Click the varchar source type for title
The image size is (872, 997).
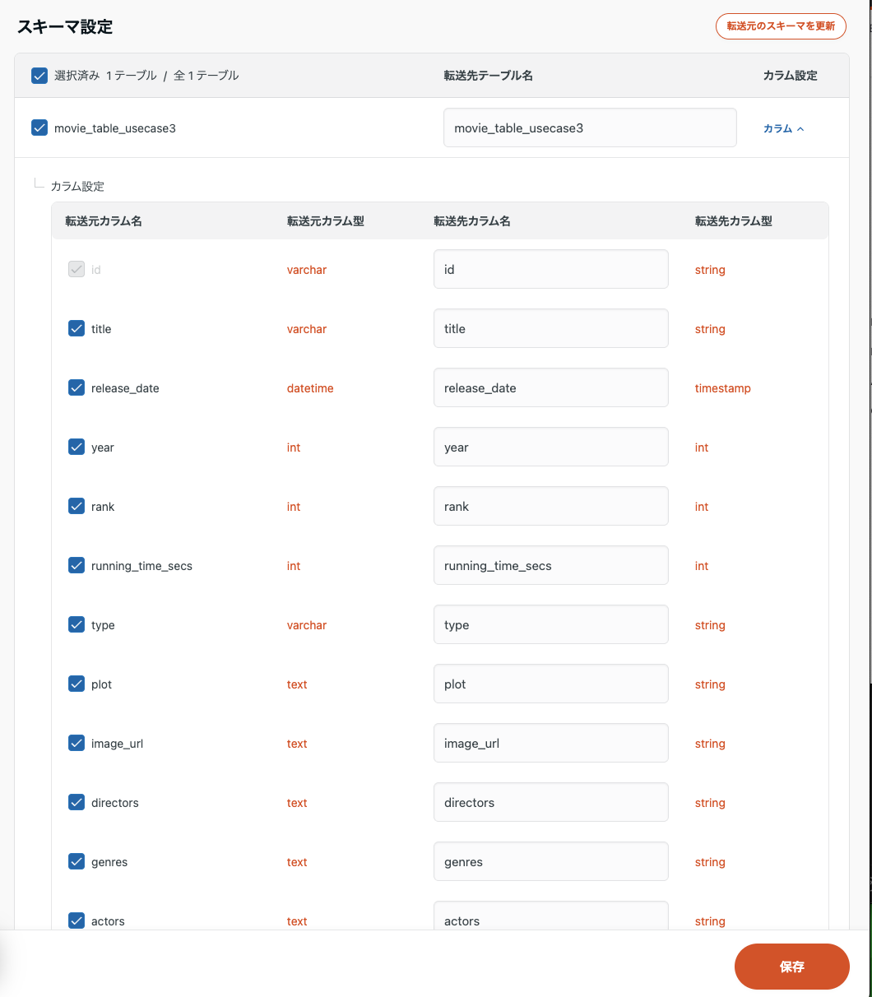[307, 329]
